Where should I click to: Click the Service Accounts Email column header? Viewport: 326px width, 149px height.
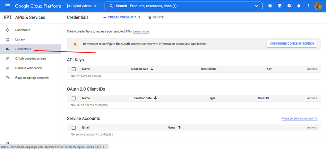tap(86, 128)
